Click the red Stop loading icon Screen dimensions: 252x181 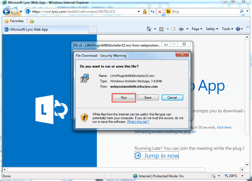160,12
